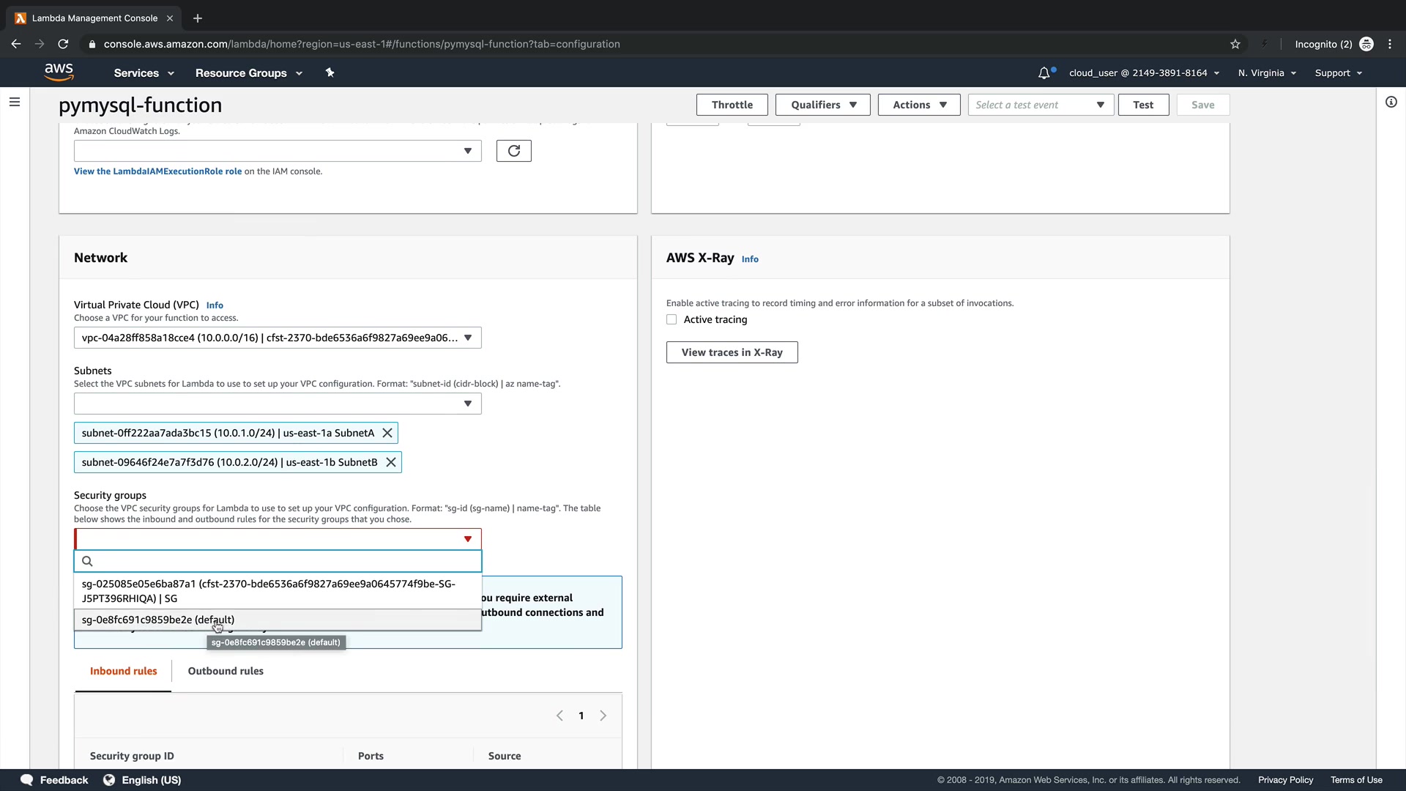Open the Select a test event dropdown
Image resolution: width=1406 pixels, height=791 pixels.
coord(1040,105)
